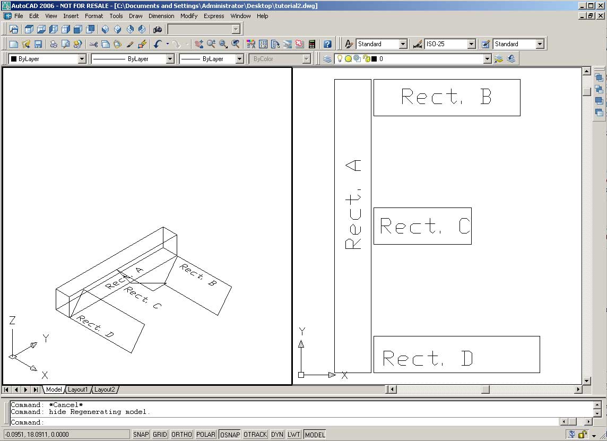Open the Table Style manager icon
The height and width of the screenshot is (441, 607).
click(485, 44)
